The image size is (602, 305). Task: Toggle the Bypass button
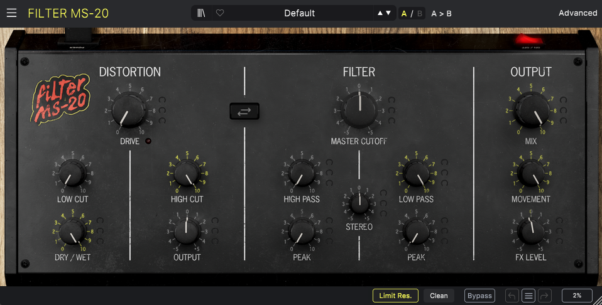click(x=479, y=296)
